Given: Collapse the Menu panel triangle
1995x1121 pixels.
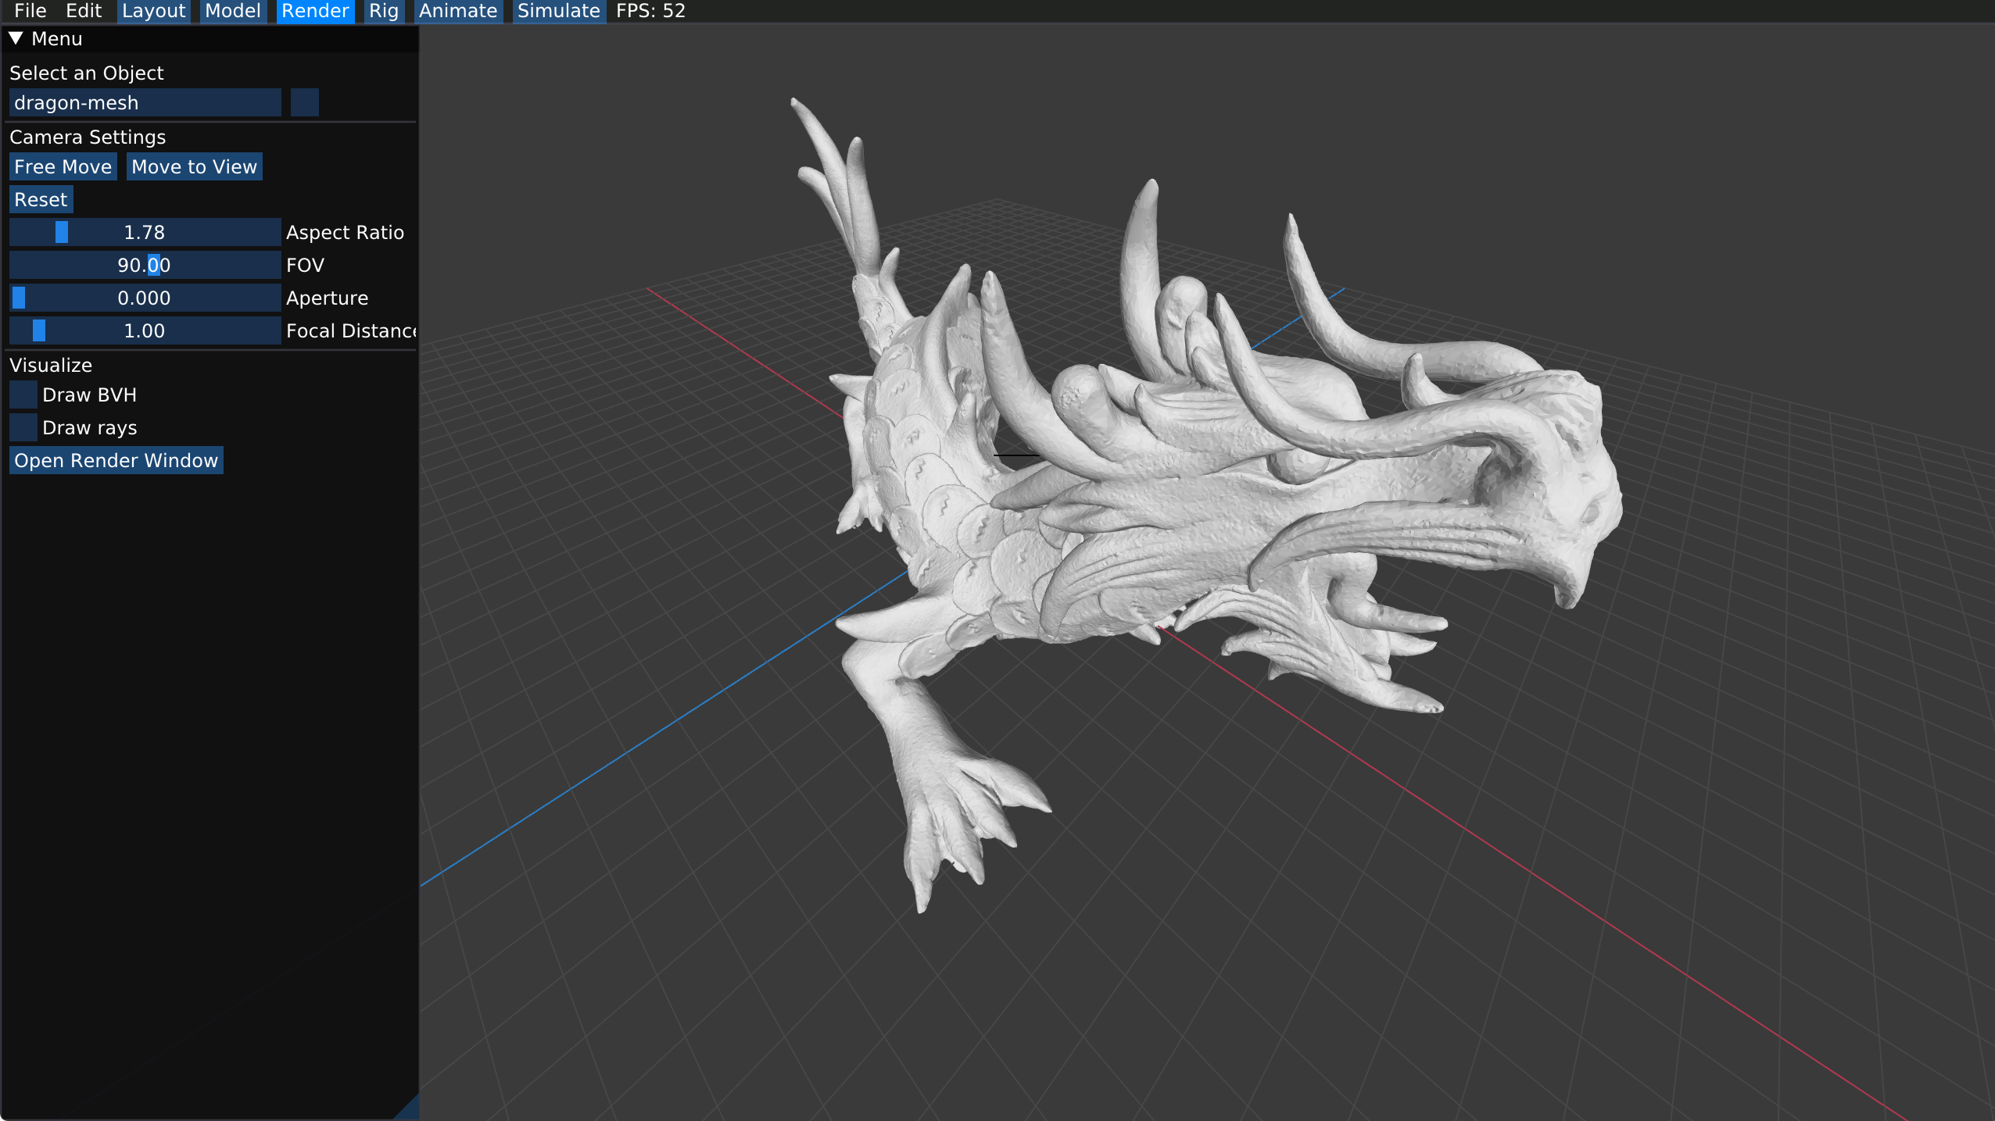Looking at the screenshot, I should [16, 38].
